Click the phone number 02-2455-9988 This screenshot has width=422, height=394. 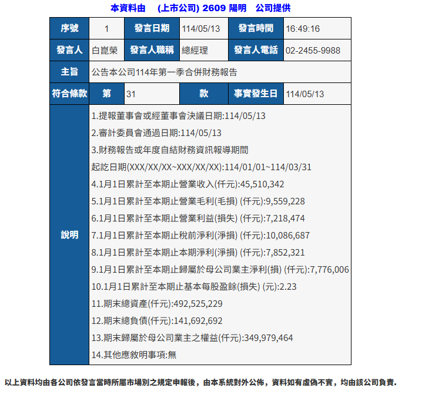(313, 51)
